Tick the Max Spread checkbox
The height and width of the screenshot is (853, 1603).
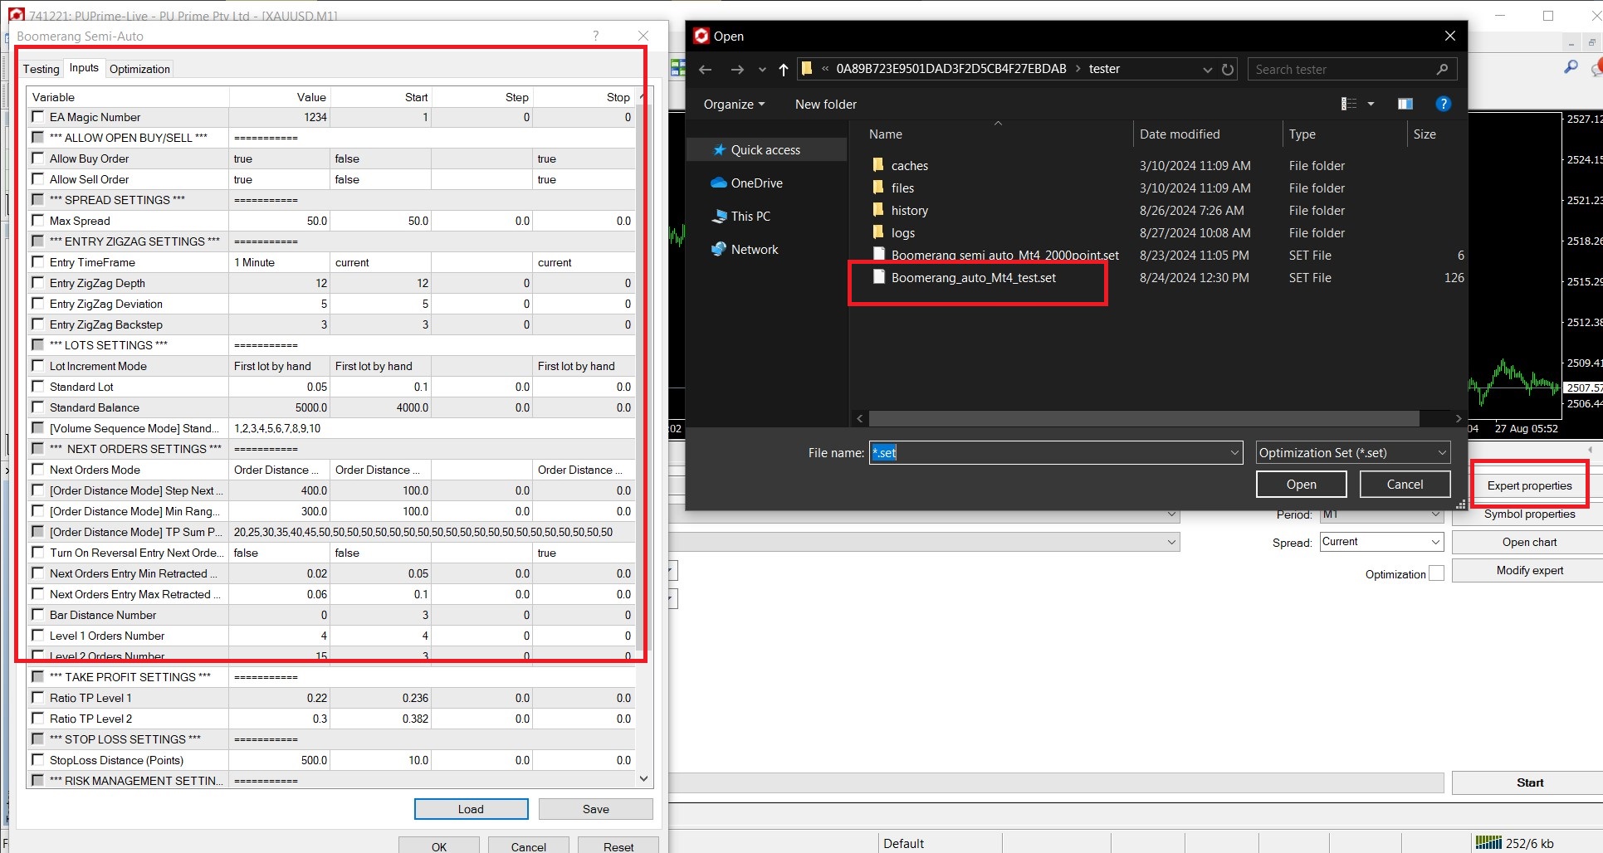pos(37,221)
